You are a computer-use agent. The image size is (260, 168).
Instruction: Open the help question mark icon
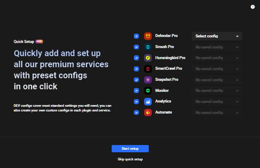[x=252, y=7]
